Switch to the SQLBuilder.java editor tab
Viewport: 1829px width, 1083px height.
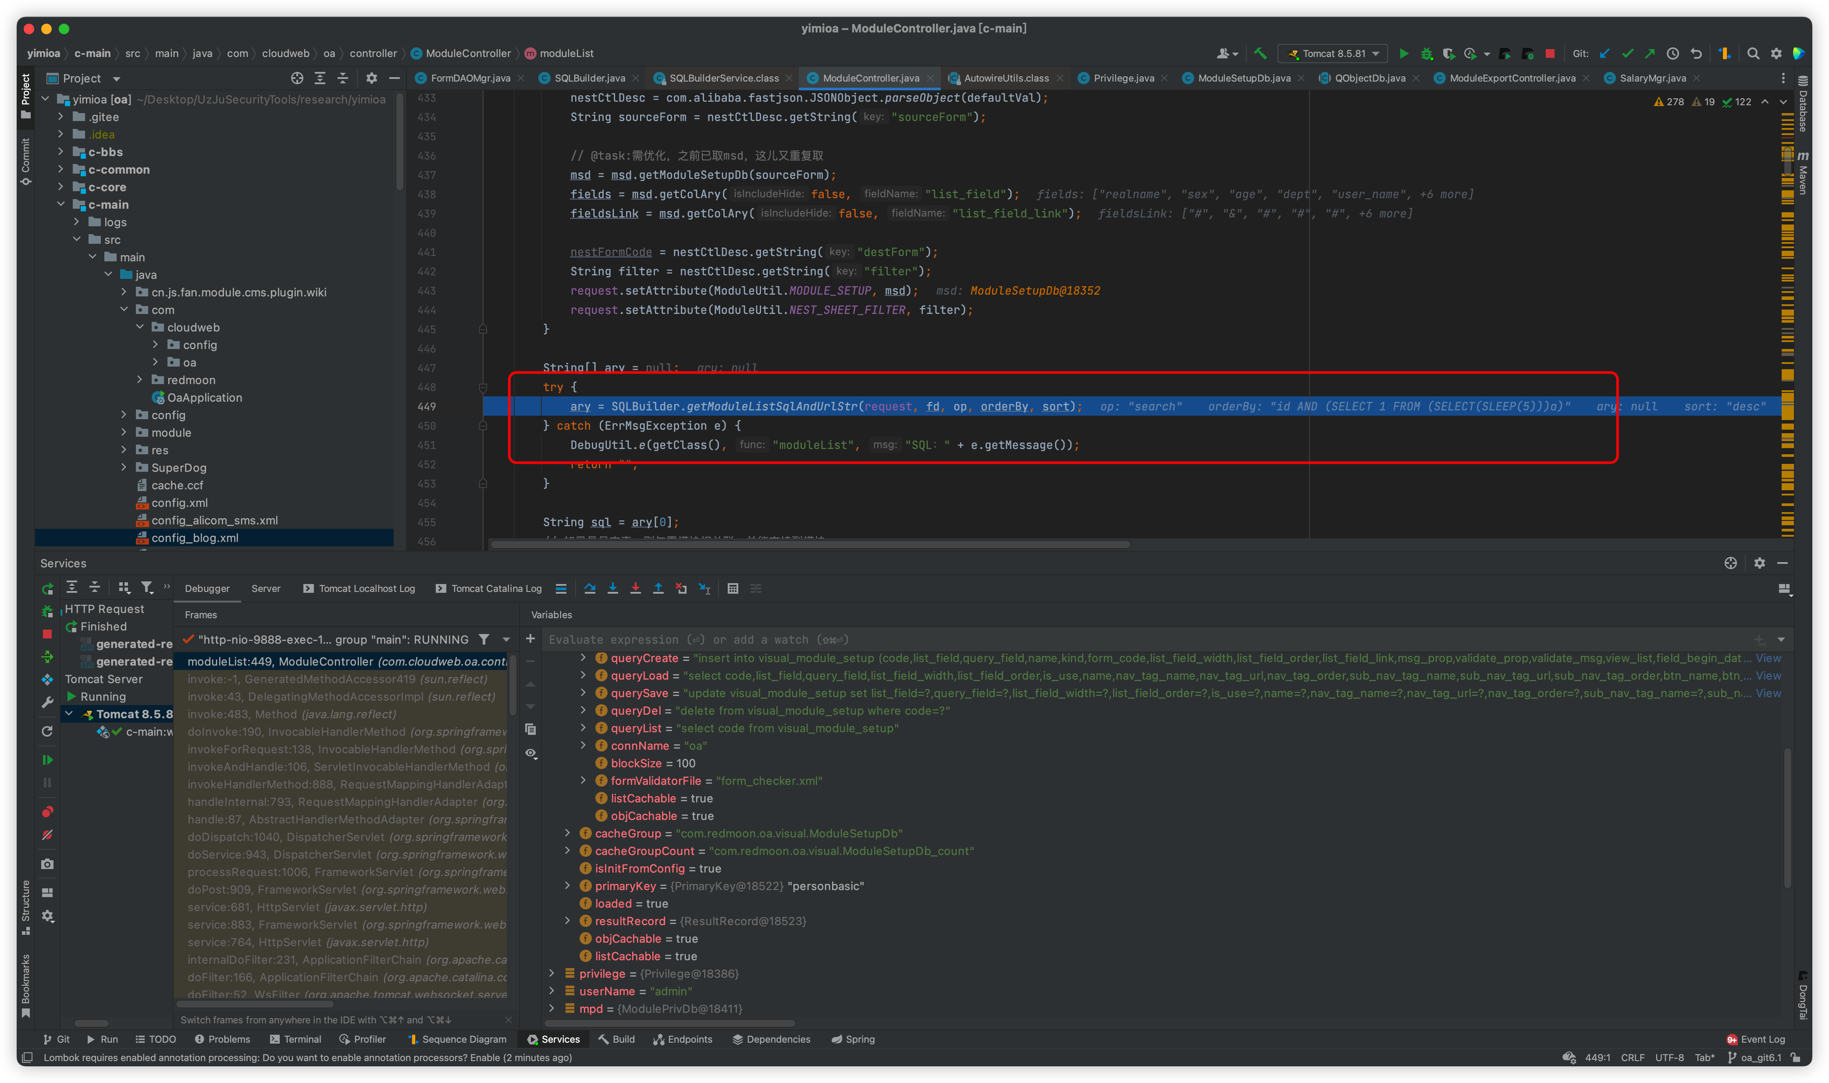click(x=589, y=78)
